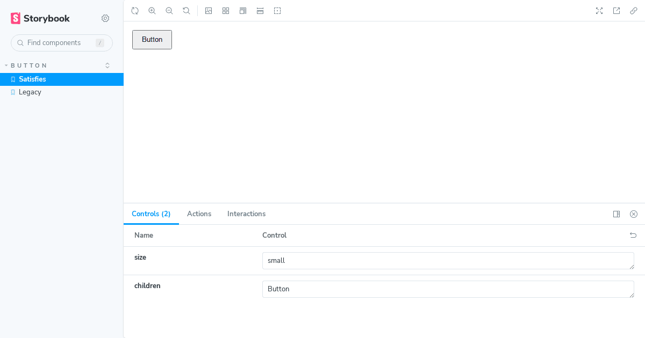Zoom in on the story canvas
645x338 pixels.
coord(152,10)
